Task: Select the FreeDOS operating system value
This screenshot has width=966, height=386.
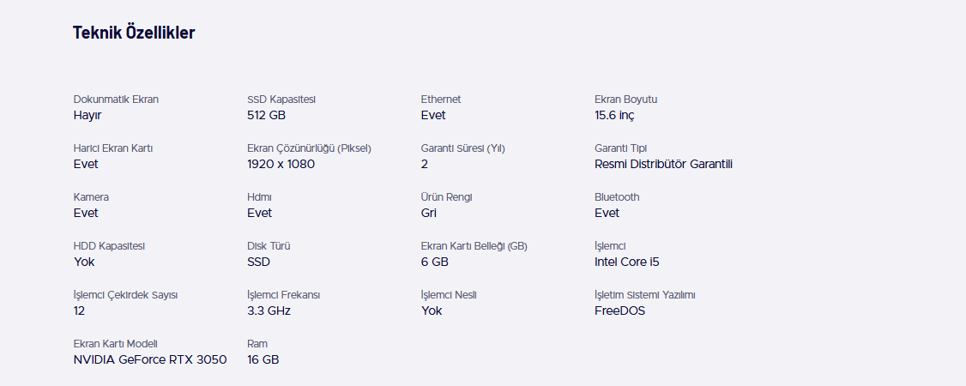Action: tap(619, 311)
